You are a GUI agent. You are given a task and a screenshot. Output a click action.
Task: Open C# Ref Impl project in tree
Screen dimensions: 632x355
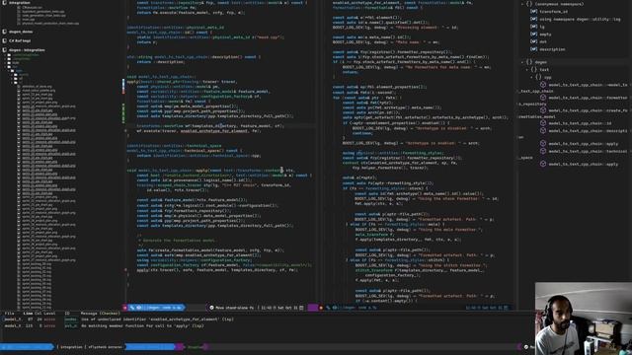tap(20, 40)
